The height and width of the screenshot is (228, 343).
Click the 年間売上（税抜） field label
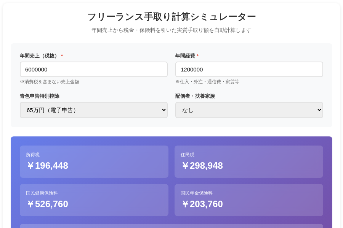coord(39,56)
